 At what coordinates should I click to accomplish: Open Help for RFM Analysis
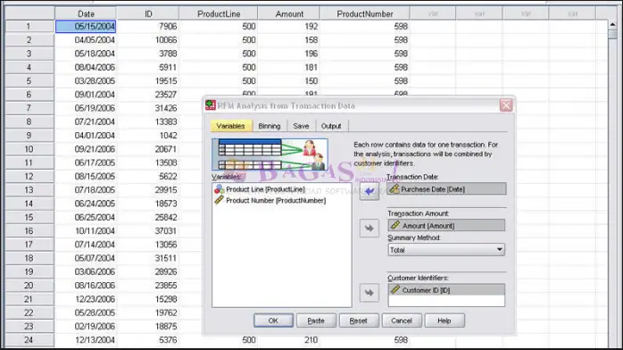444,321
